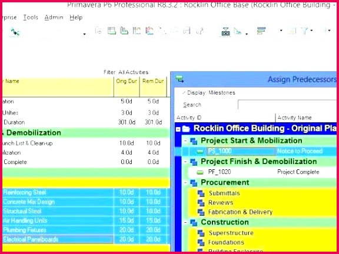Click the faded orange box toolbar icon
This screenshot has height=254, width=339.
pos(292,31)
